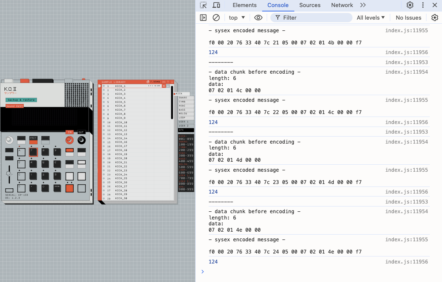The height and width of the screenshot is (282, 442).
Task: Remove KICK_1 with the X icon
Action: (164, 86)
